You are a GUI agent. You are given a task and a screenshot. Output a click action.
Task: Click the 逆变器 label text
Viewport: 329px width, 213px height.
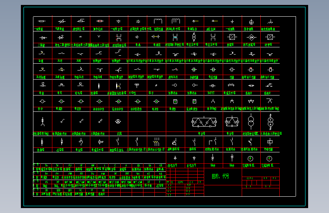click(x=268, y=45)
